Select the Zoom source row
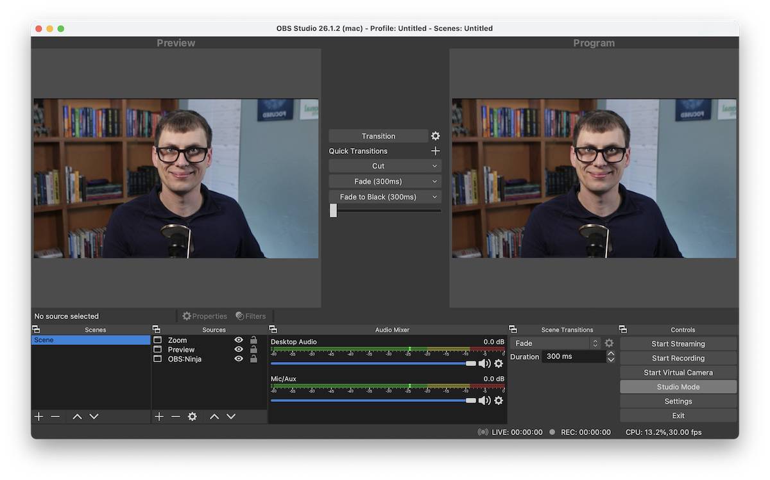 tap(209, 340)
